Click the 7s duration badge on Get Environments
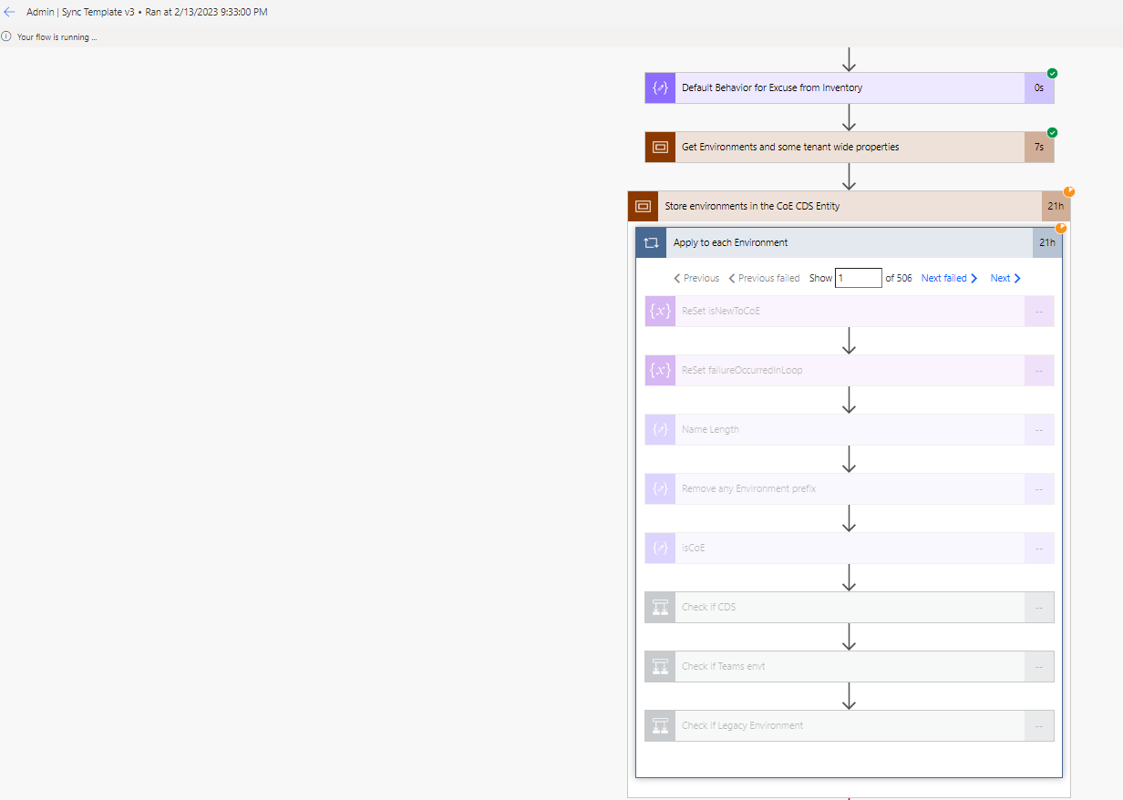This screenshot has width=1123, height=800. (x=1038, y=147)
